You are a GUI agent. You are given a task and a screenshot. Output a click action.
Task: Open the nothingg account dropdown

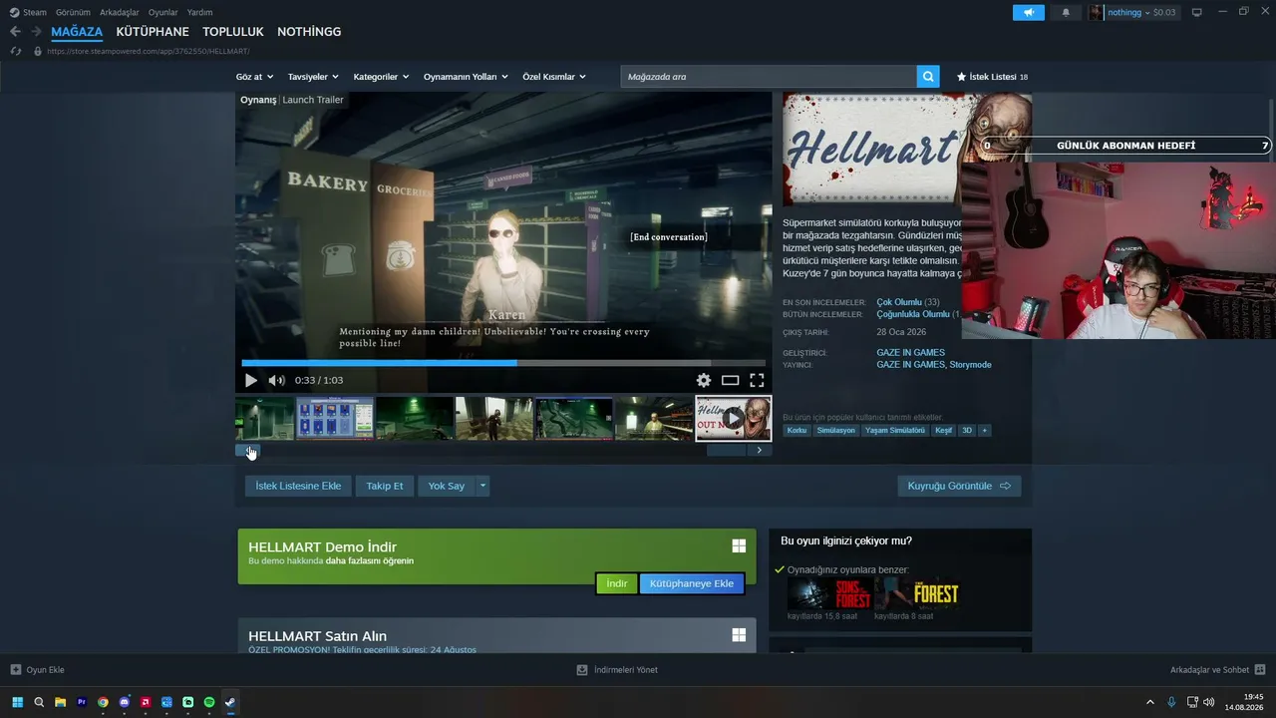point(1132,12)
